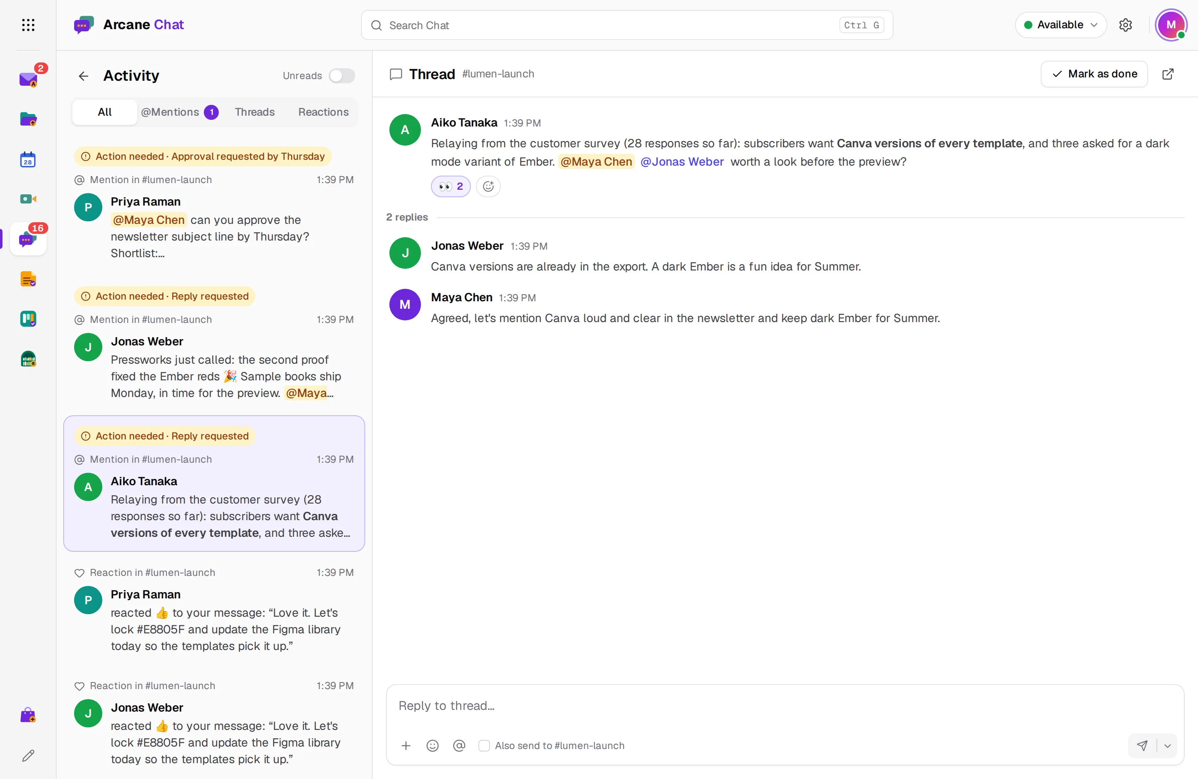Viewport: 1198px width, 779px height.
Task: Go back using the Activity arrow
Action: pos(84,76)
